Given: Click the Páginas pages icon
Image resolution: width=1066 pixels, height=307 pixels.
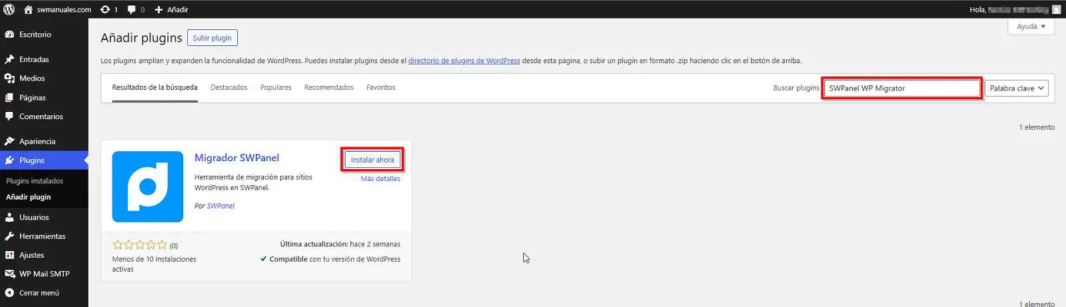Looking at the screenshot, I should [9, 98].
